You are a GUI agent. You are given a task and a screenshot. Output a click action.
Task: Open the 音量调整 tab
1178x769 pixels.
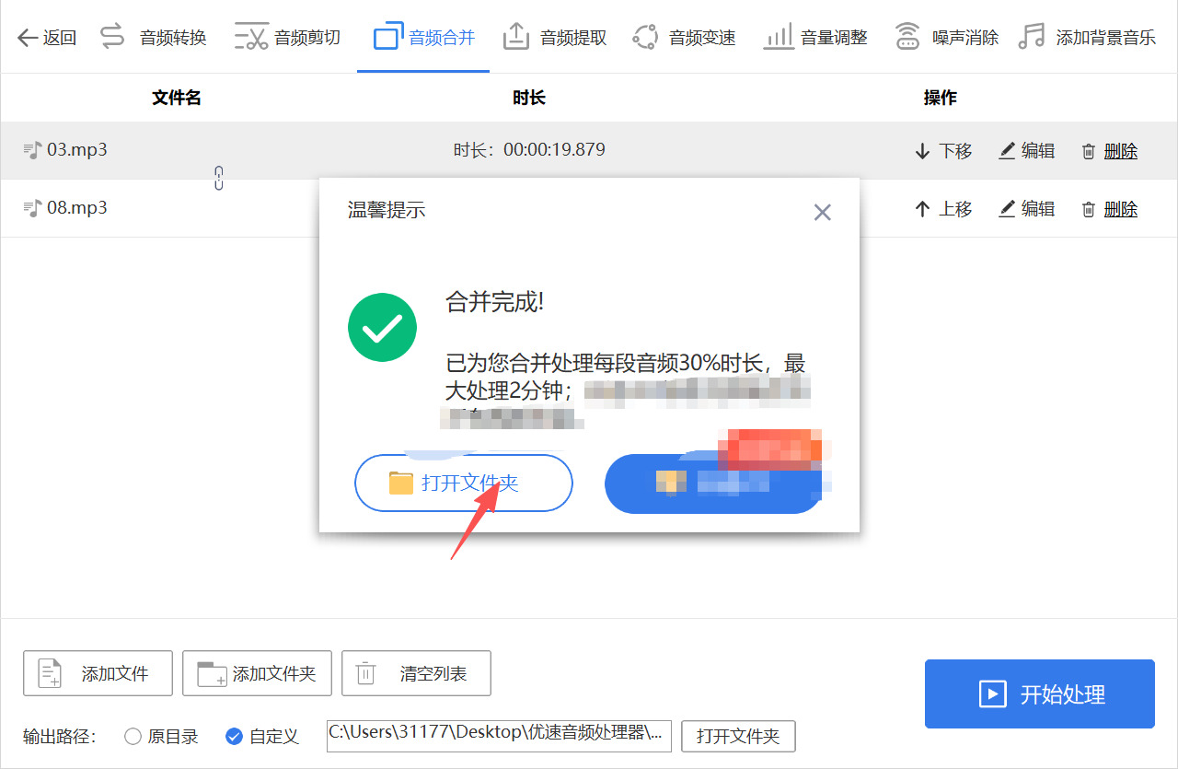(x=815, y=38)
